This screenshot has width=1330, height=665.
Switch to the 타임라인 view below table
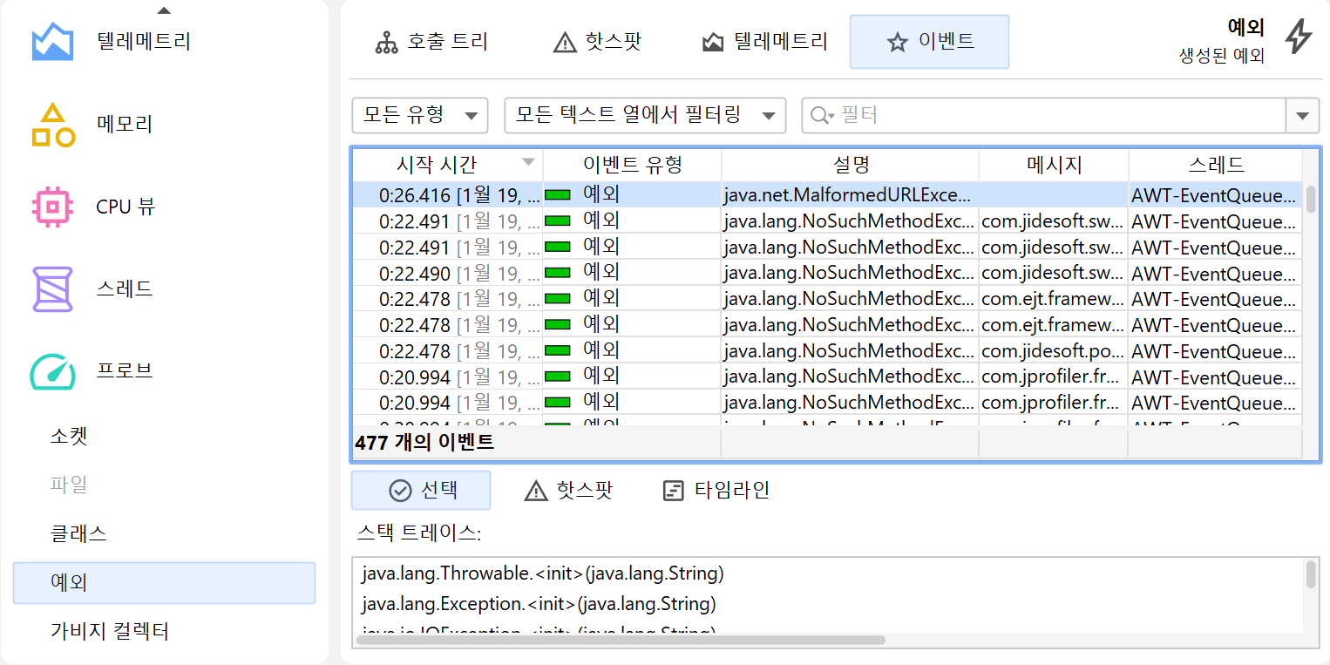(716, 490)
